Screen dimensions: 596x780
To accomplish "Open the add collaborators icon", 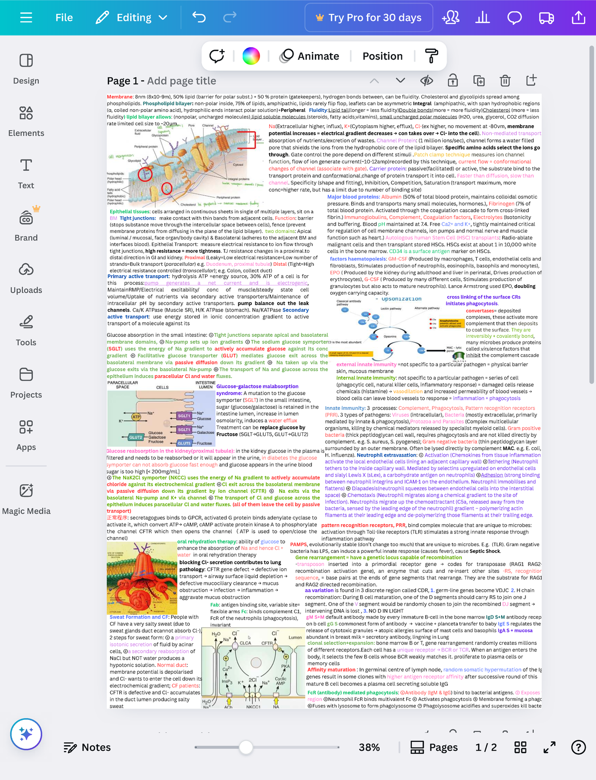I will pyautogui.click(x=450, y=18).
